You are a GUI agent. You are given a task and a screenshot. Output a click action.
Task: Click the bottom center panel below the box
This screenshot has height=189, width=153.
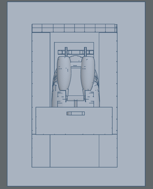(74, 151)
